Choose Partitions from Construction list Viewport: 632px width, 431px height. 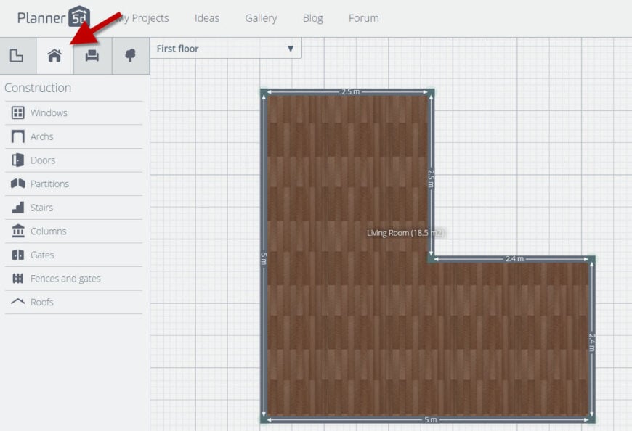[x=49, y=184]
